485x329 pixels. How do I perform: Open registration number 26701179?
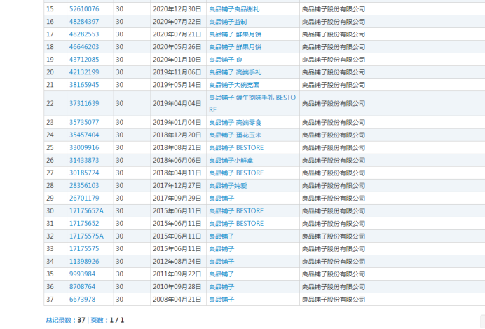pos(84,198)
